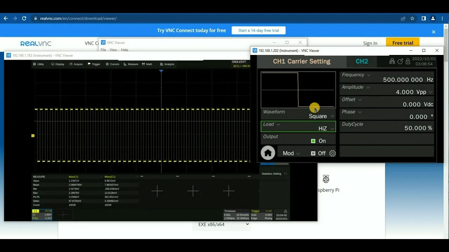The height and width of the screenshot is (252, 449).
Task: Edit the Amplitude value 4.000
Action: [404, 92]
